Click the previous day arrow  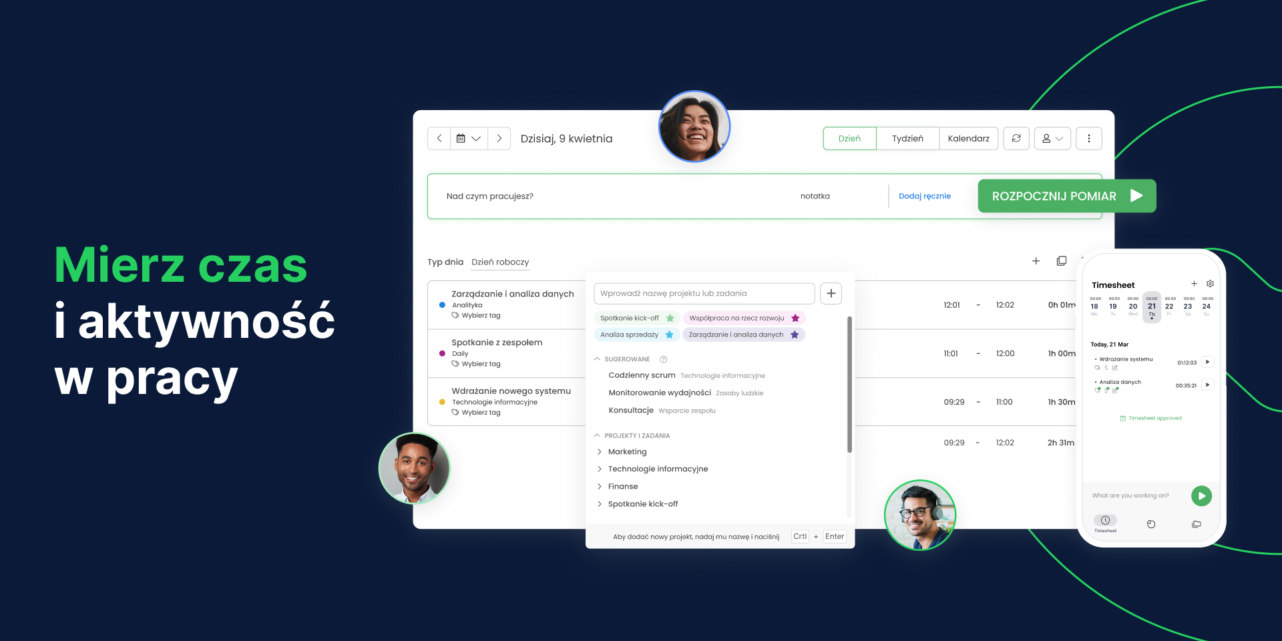click(x=439, y=138)
